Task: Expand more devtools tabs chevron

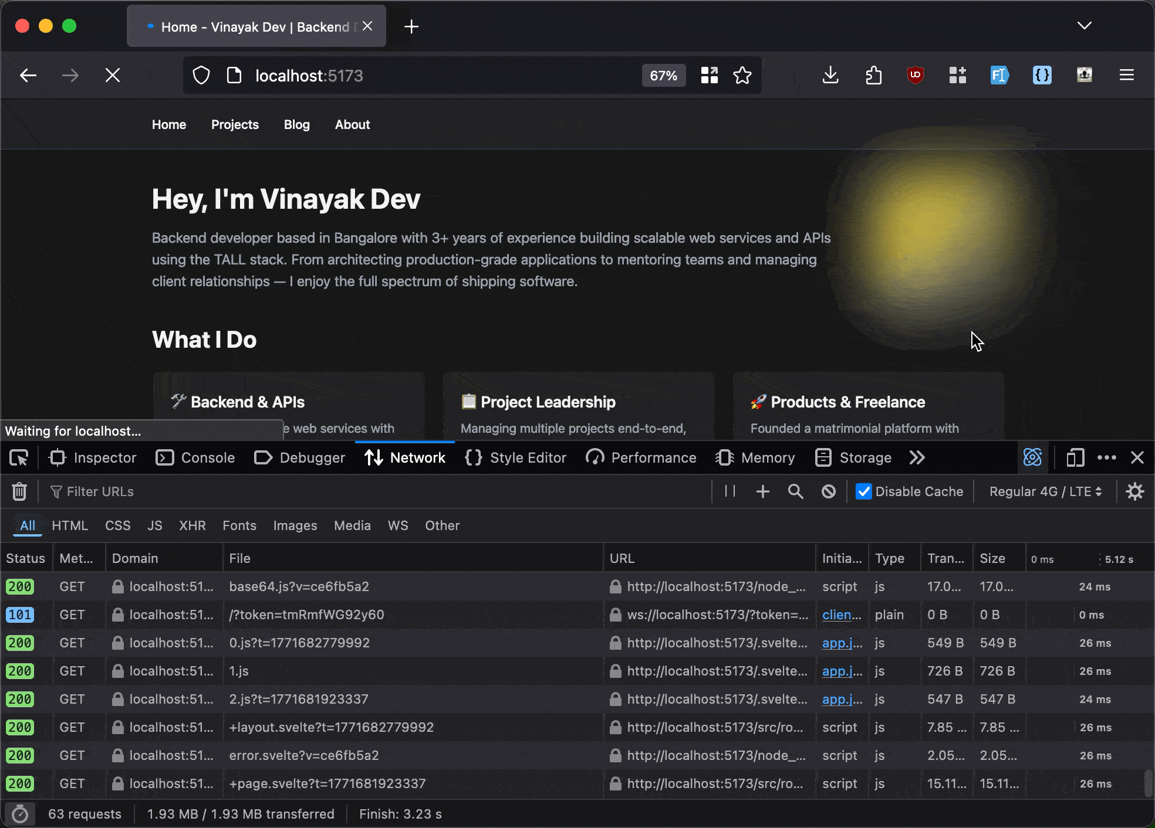Action: tap(917, 458)
